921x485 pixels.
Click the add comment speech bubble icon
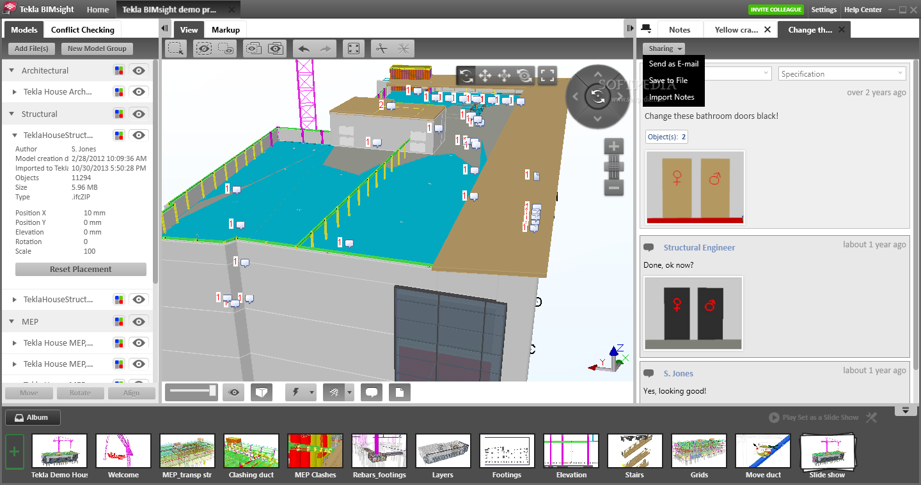372,392
